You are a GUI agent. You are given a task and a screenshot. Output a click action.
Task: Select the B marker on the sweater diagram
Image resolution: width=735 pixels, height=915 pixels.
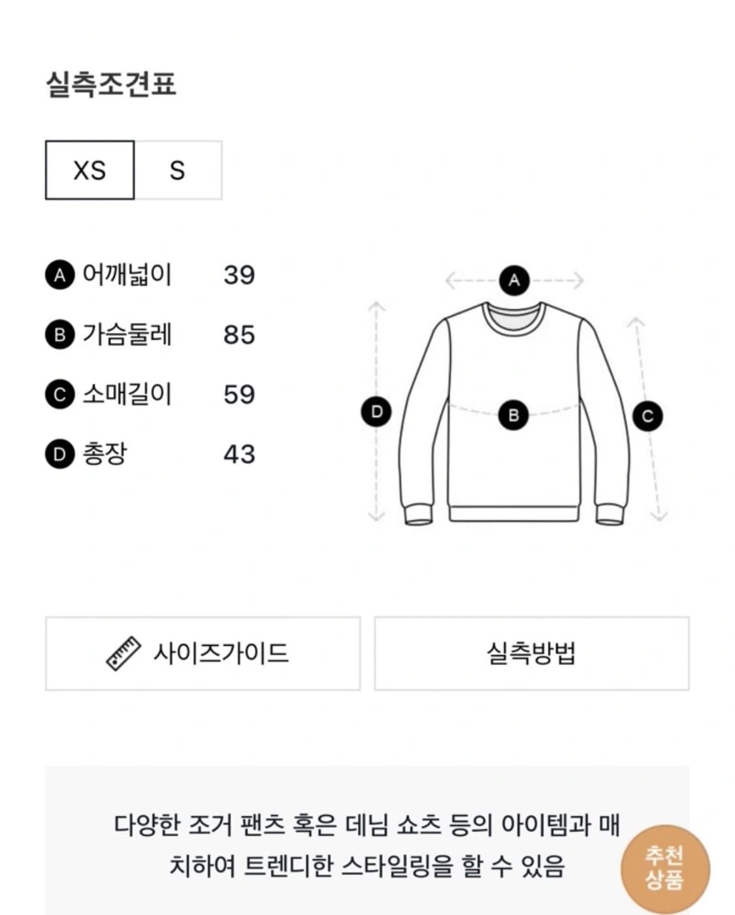point(514,413)
